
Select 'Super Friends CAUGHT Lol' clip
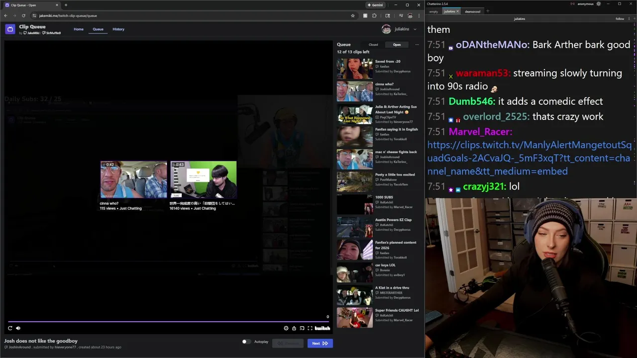point(378,317)
